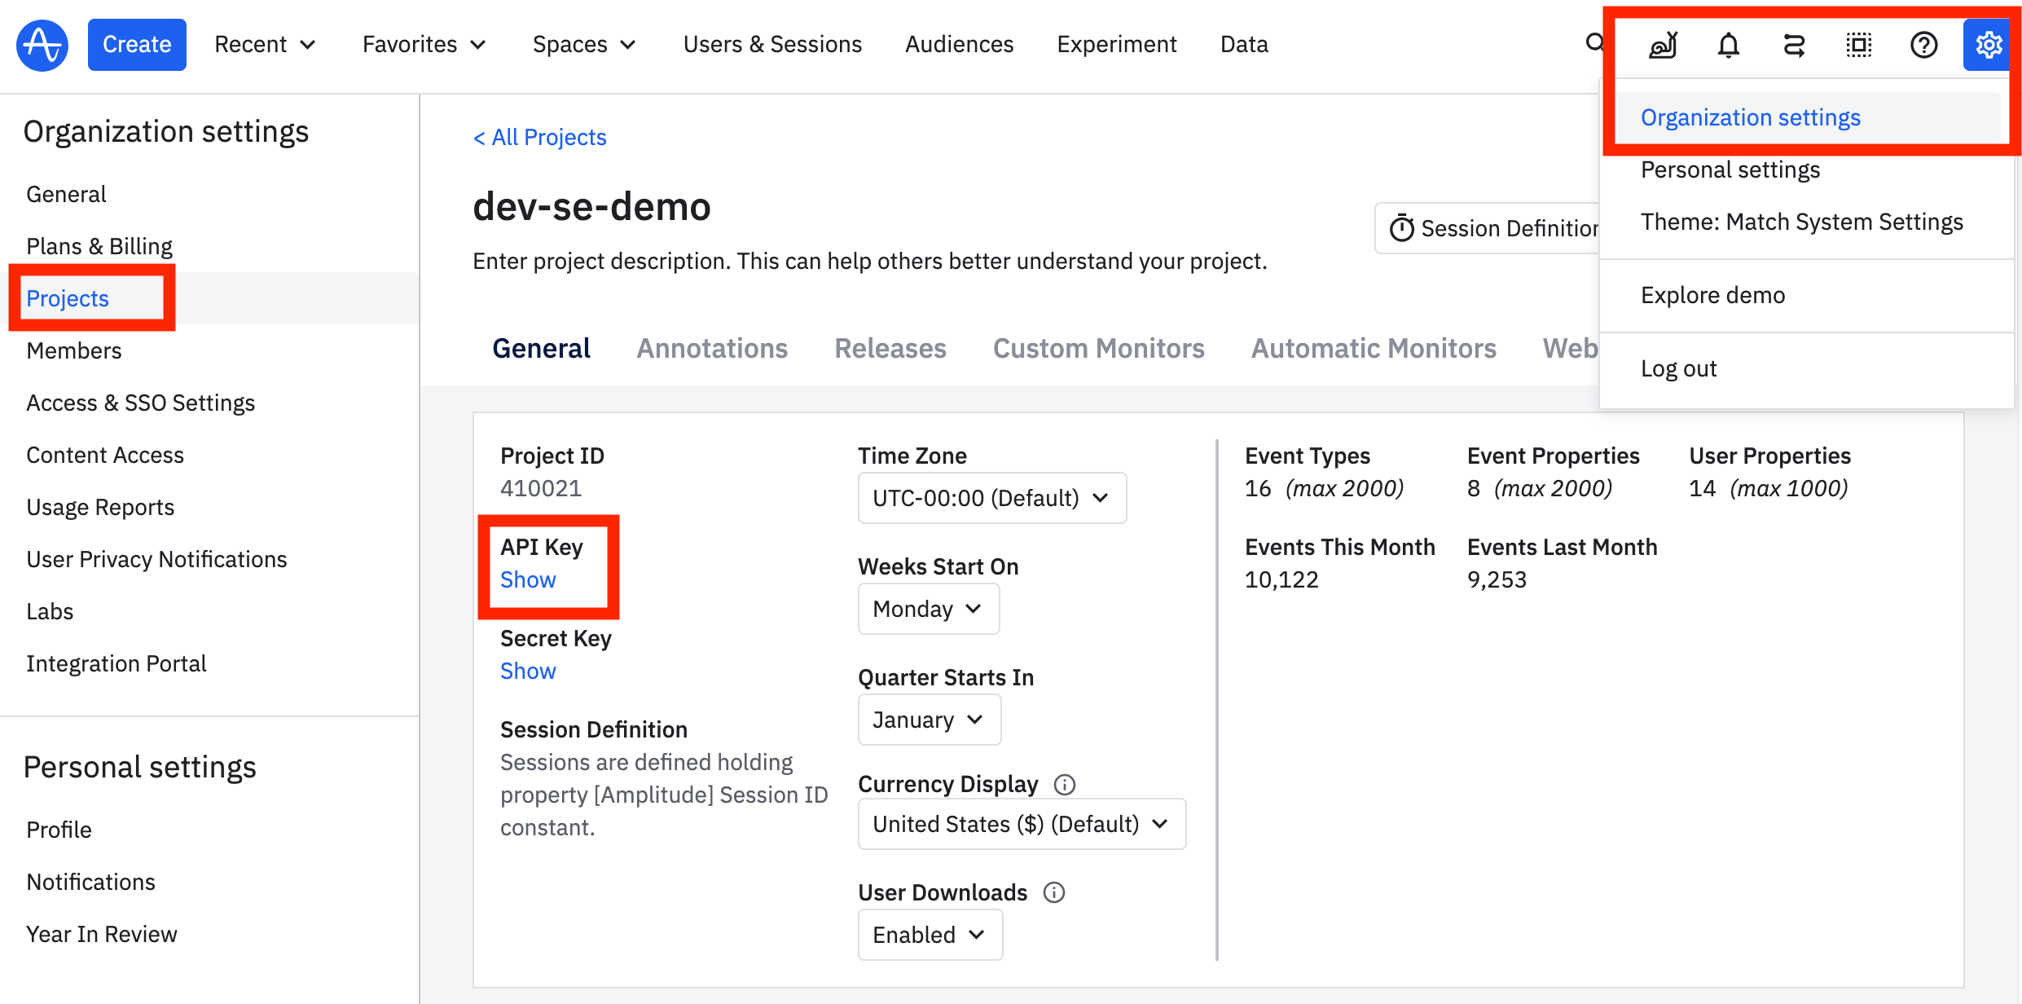Screen dimensions: 2022x1004
Task: Show the API Key
Action: 528,579
